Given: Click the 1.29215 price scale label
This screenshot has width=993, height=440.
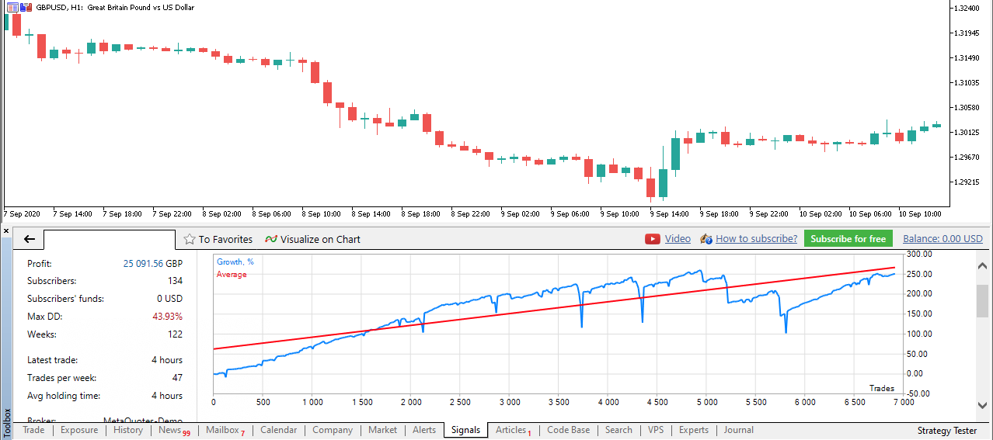Looking at the screenshot, I should coord(967,182).
